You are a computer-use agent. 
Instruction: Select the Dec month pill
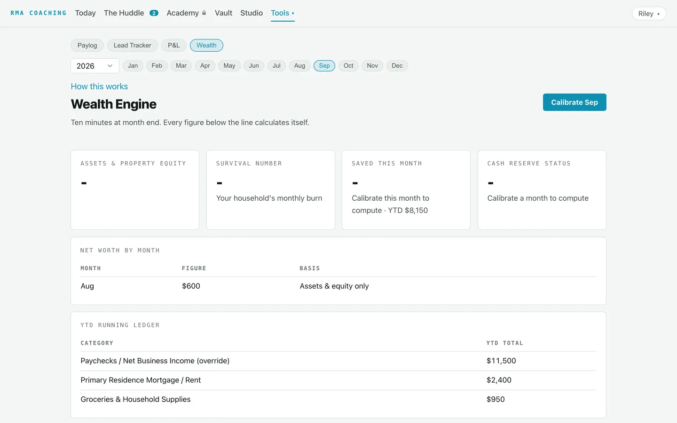point(397,66)
